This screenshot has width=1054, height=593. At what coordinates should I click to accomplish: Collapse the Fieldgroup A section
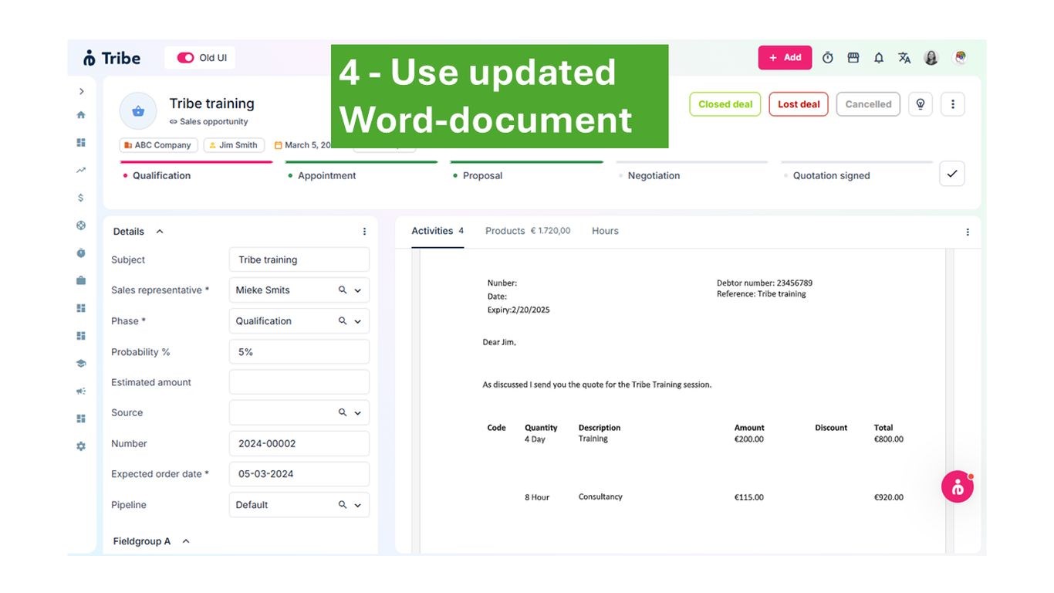tap(186, 541)
